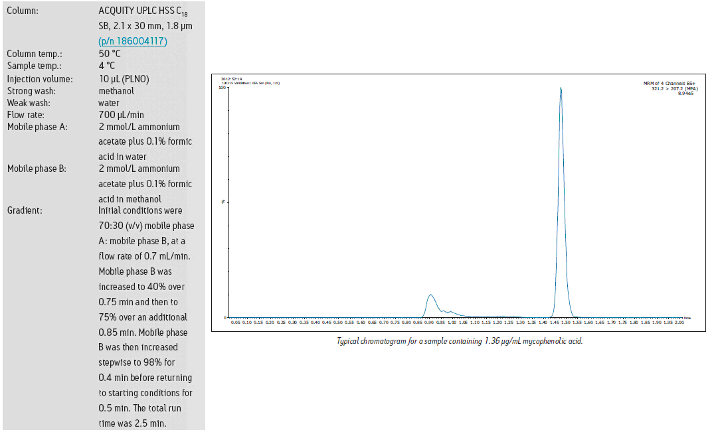Screen dimensions: 720x436
Task: Click the Mobile phase B label
Action: click(37, 169)
